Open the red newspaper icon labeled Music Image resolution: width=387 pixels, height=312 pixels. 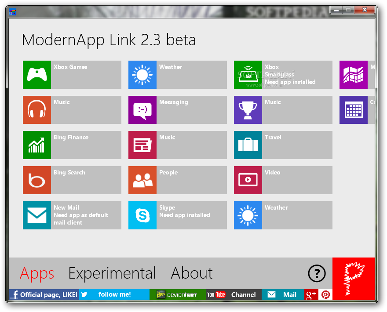pos(142,145)
